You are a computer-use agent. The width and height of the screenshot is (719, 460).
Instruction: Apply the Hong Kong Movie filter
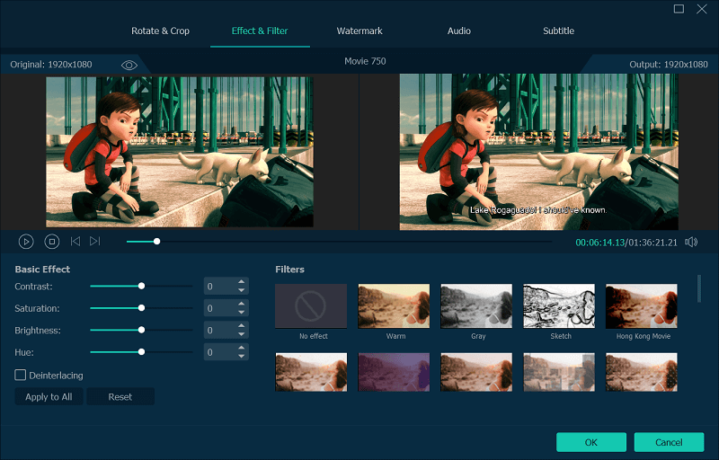[642, 306]
